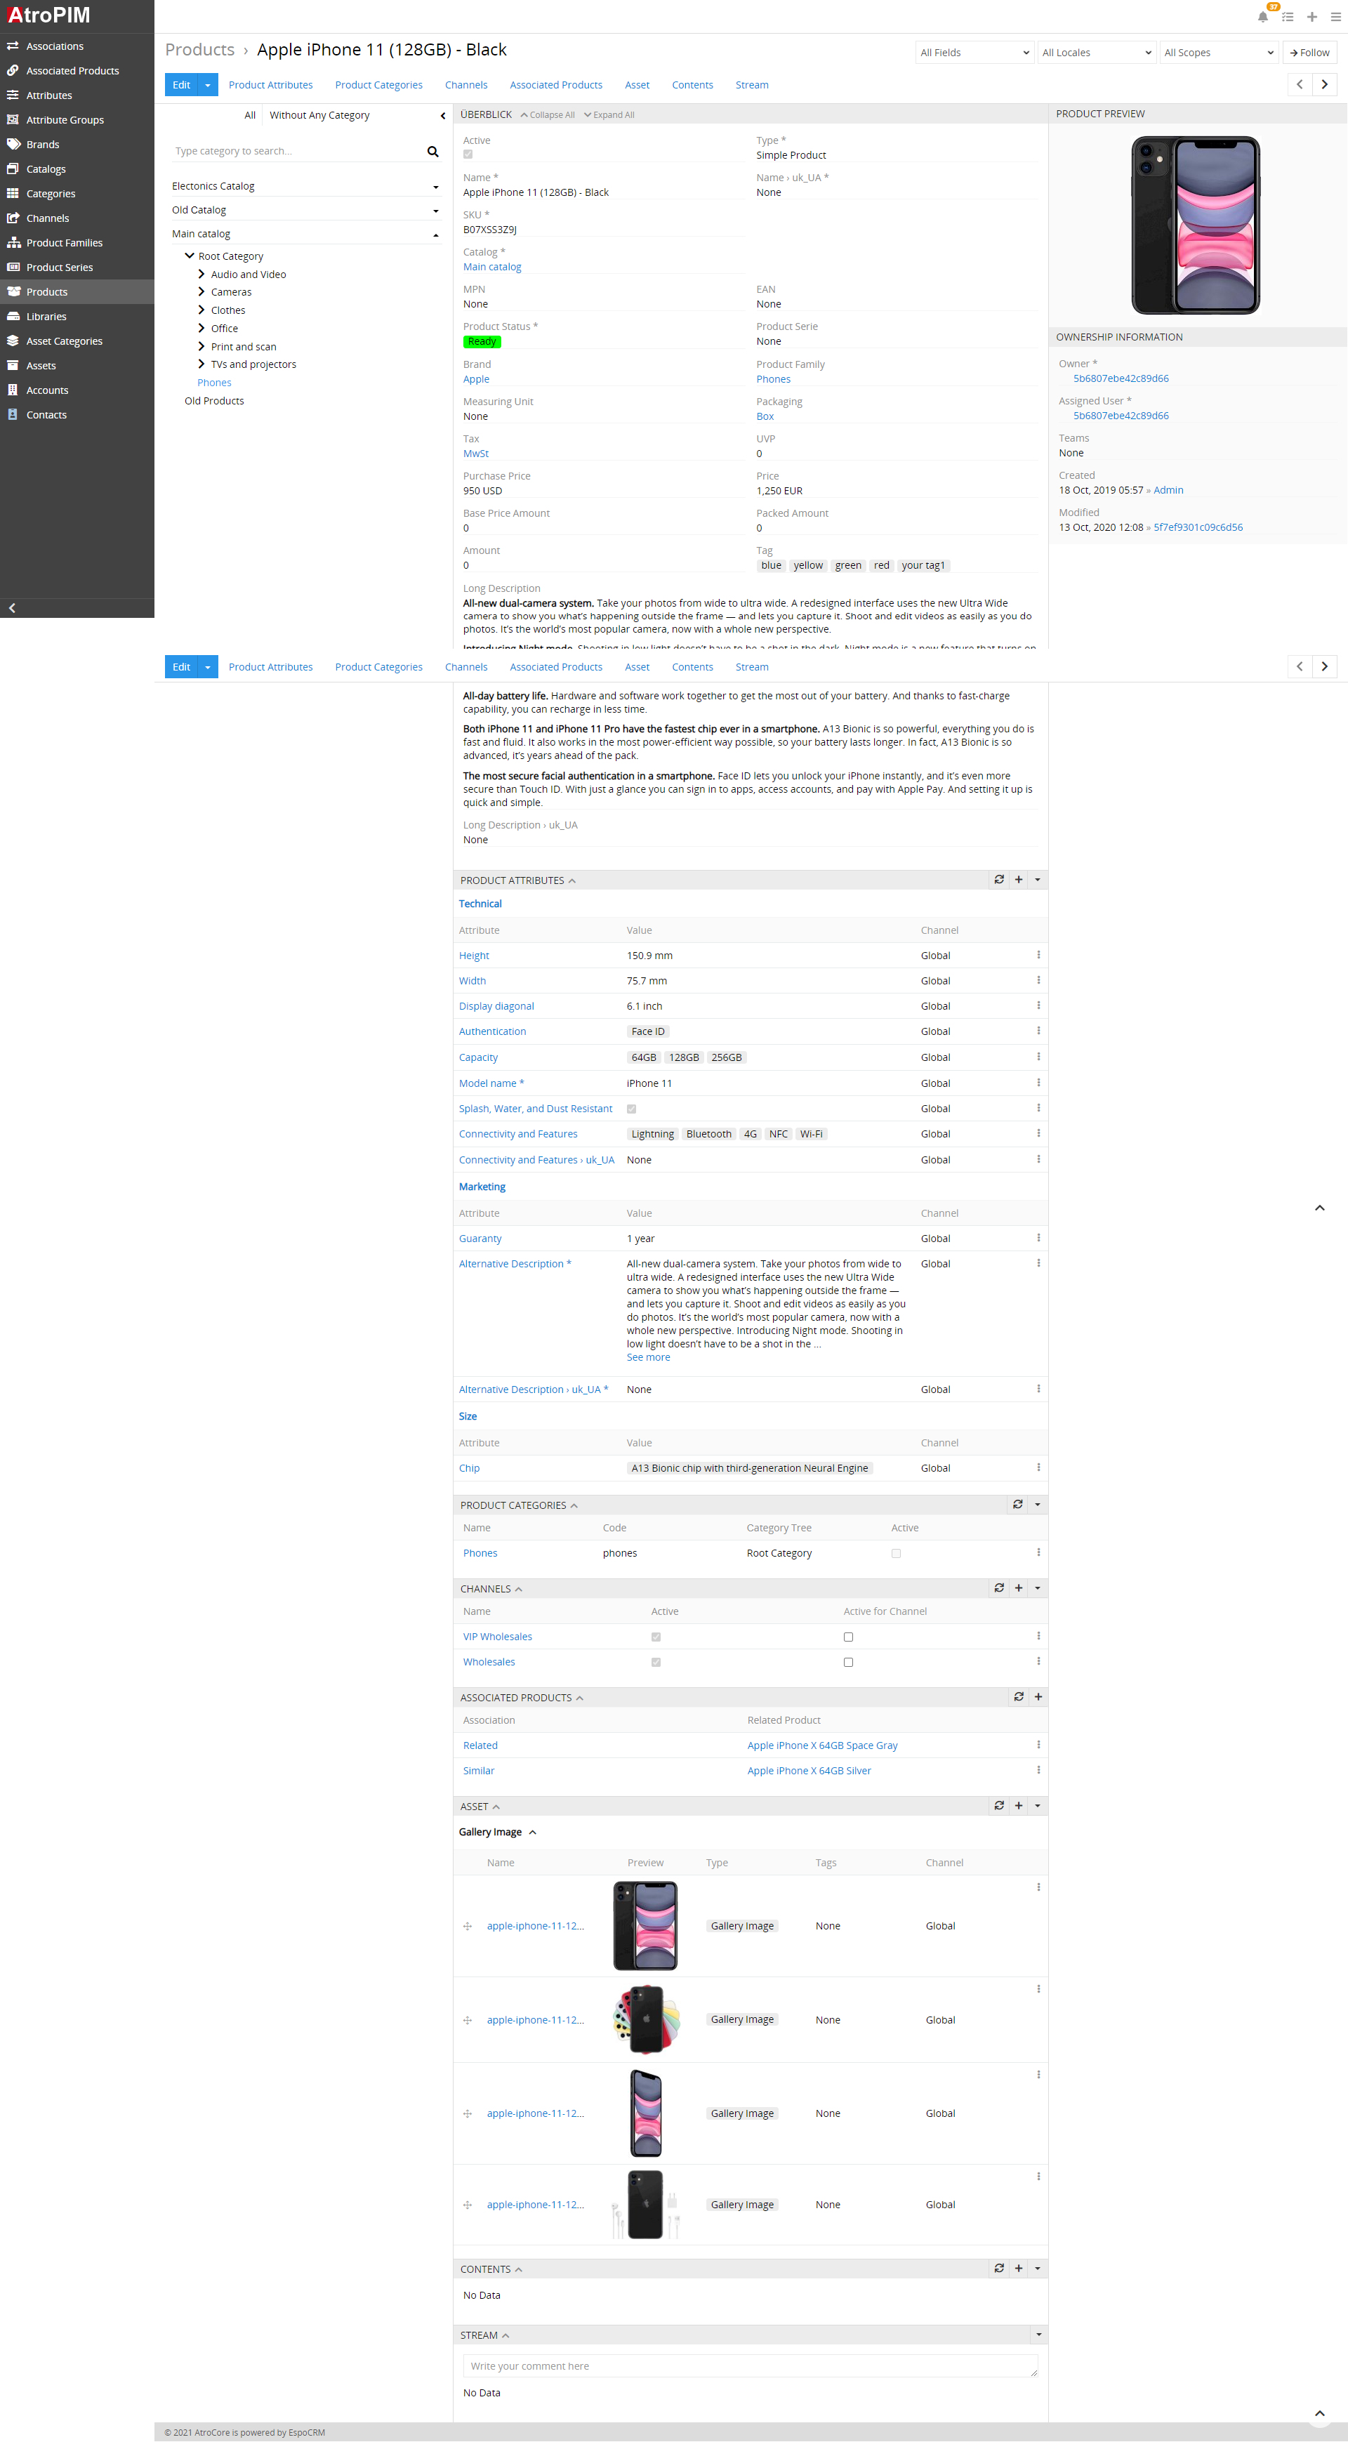Collapse the left sidebar navigation arrow
This screenshot has height=2442, width=1348.
13,607
